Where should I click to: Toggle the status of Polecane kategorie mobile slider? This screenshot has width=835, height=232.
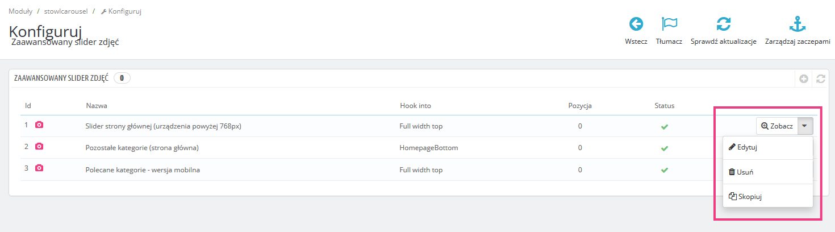click(664, 169)
